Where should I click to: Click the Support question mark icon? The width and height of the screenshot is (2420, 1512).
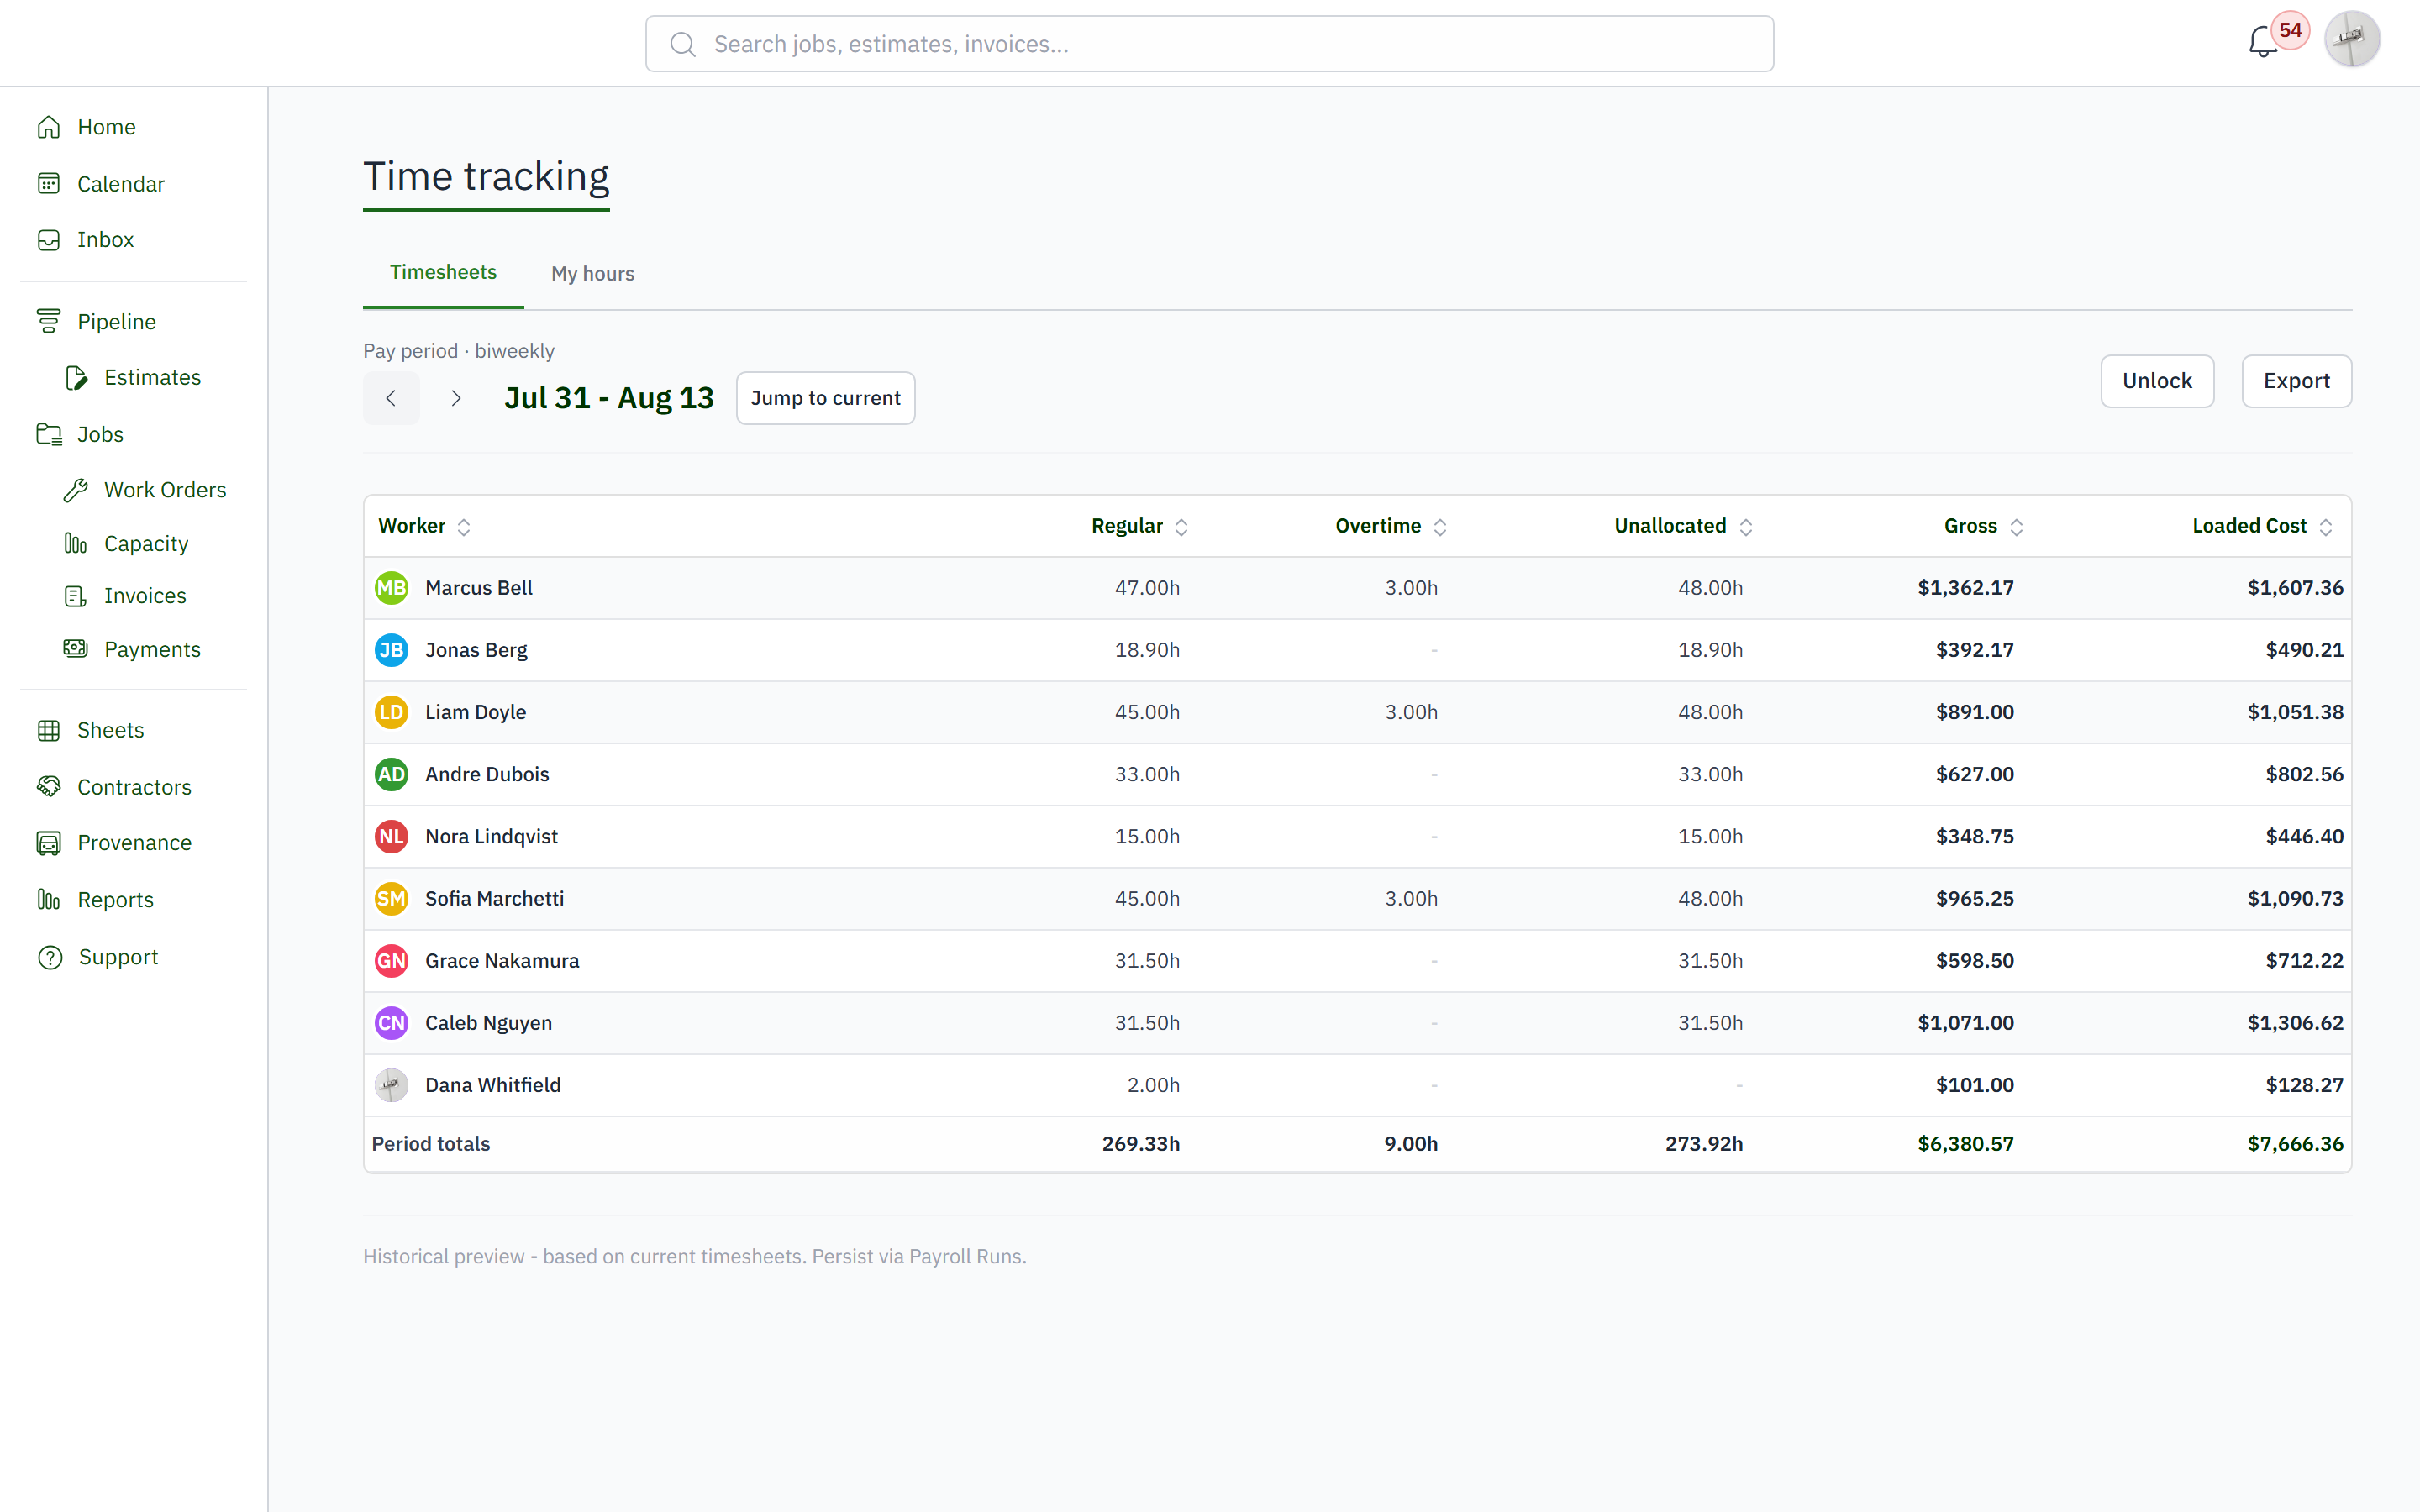[x=49, y=957]
